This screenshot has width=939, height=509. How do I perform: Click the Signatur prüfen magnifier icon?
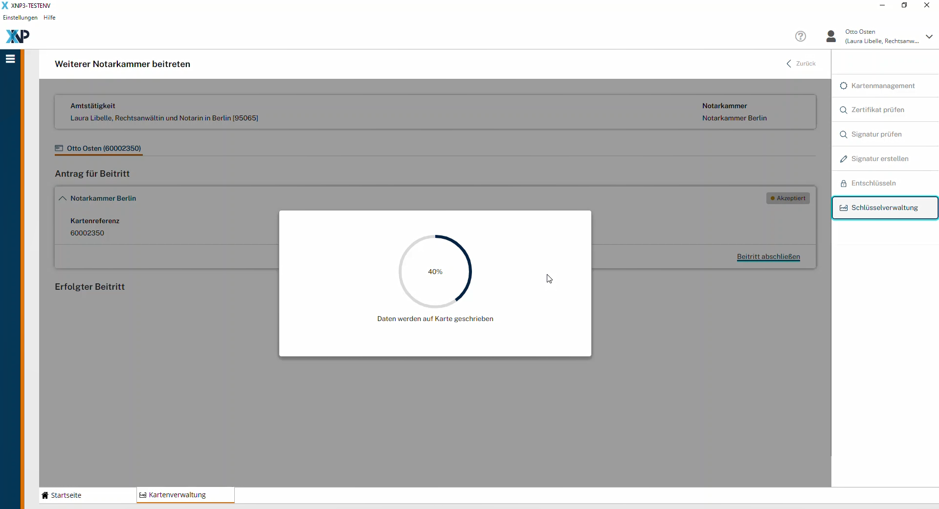pyautogui.click(x=844, y=135)
